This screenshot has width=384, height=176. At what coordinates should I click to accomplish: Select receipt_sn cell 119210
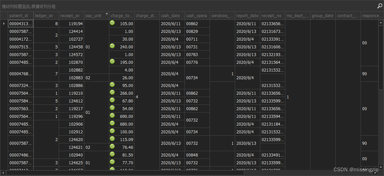point(71,93)
